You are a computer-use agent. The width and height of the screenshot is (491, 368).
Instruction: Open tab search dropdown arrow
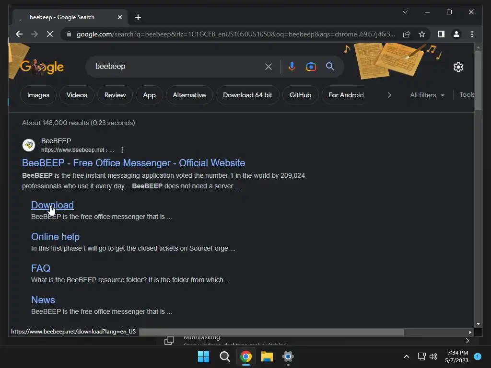[x=405, y=12]
